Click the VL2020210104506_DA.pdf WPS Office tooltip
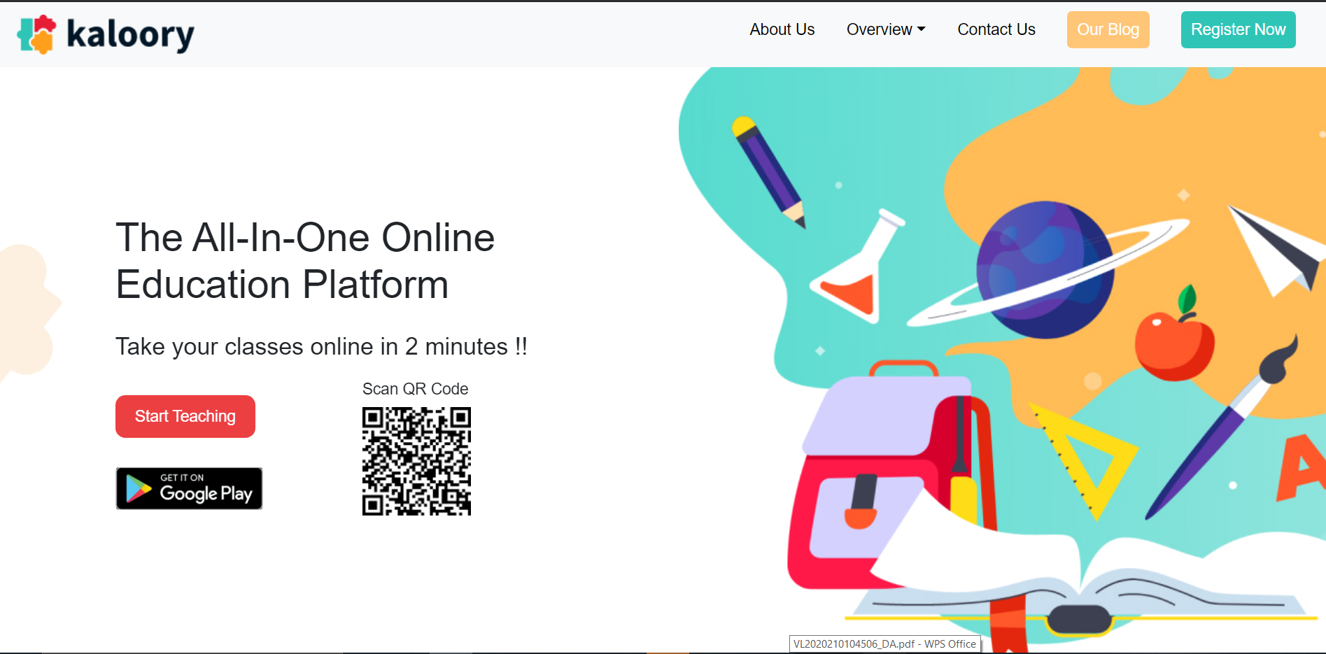 (884, 644)
